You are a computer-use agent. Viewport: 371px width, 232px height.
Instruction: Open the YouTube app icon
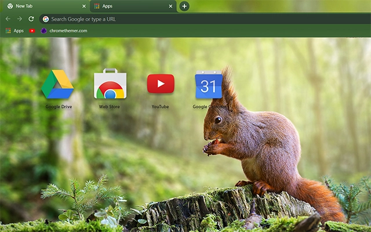(x=161, y=84)
